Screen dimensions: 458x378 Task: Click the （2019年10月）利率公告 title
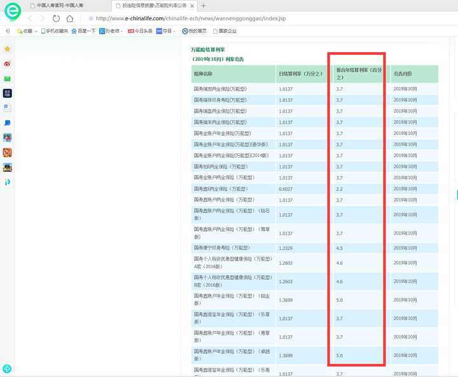[218, 59]
